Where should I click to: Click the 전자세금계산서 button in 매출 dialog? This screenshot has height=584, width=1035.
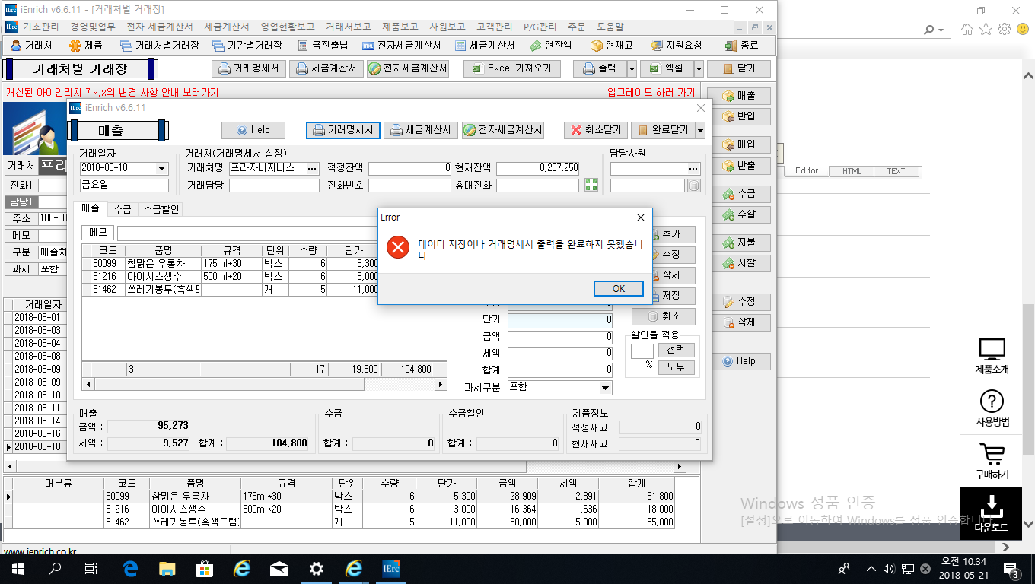click(x=502, y=130)
